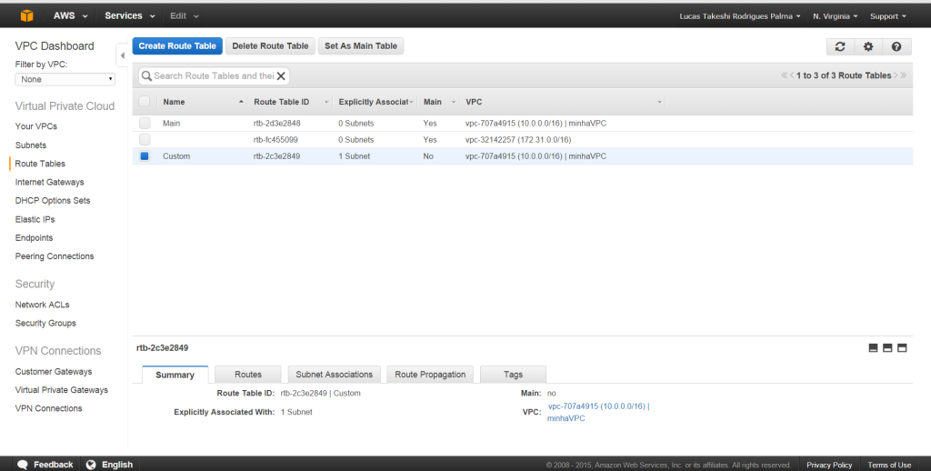Open Peering Connections
This screenshot has width=931, height=471.
pos(55,256)
